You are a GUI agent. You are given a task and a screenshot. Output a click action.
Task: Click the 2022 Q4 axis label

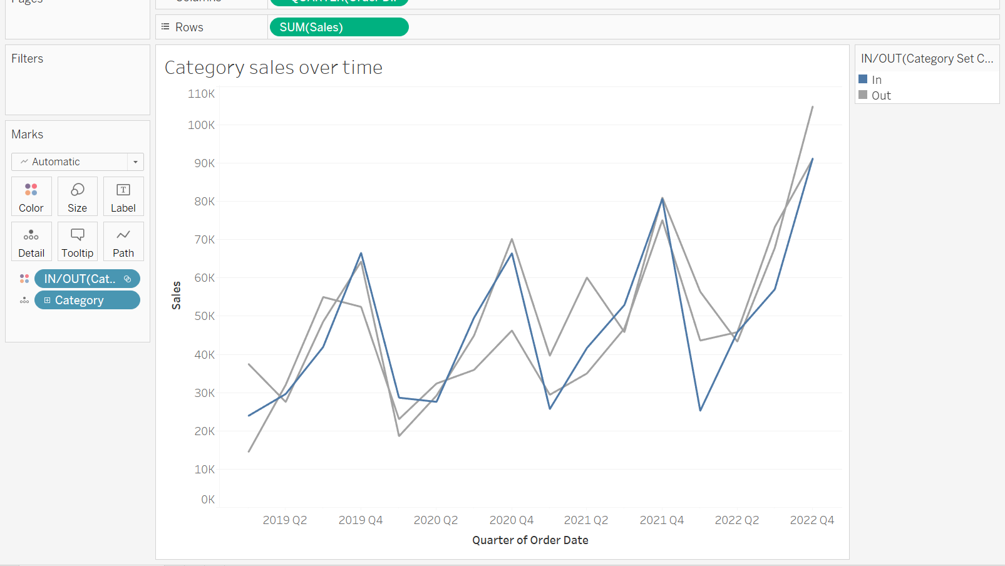tap(812, 520)
